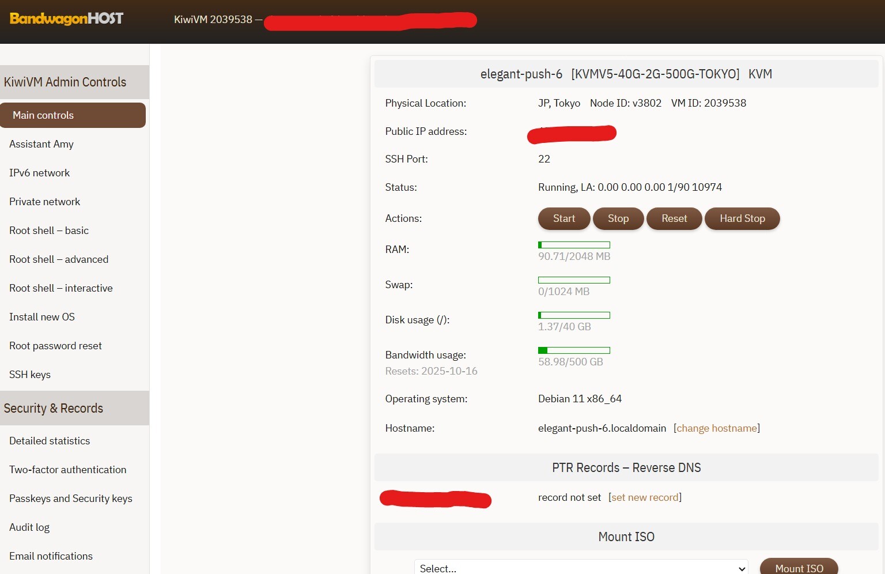Click the Running status text

click(630, 187)
